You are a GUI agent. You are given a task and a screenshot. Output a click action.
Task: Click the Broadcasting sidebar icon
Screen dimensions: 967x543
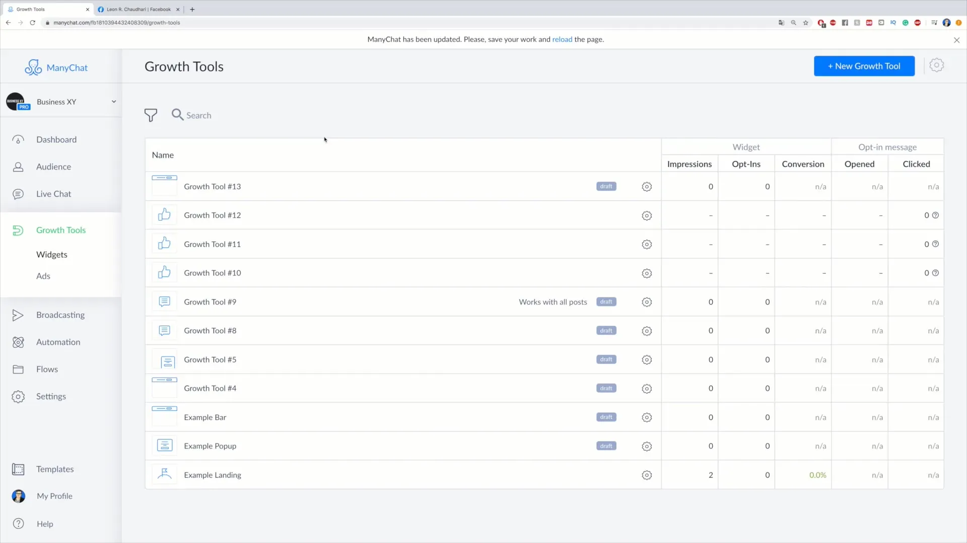click(x=18, y=314)
